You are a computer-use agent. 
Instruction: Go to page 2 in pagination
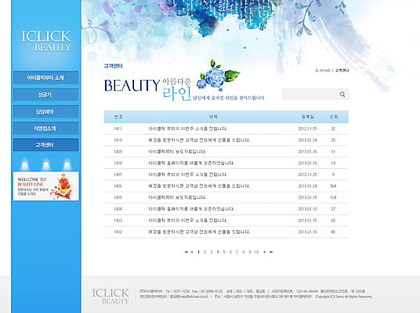205,252
